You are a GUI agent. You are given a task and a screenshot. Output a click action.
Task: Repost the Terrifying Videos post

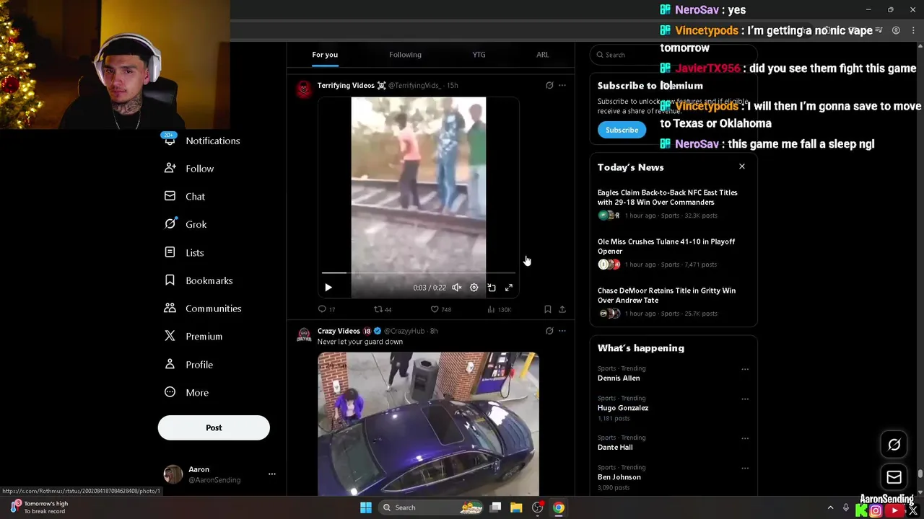coord(383,309)
